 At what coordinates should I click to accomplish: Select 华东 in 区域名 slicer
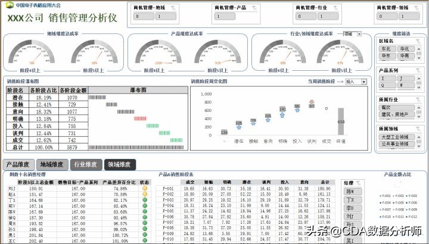tap(387, 56)
